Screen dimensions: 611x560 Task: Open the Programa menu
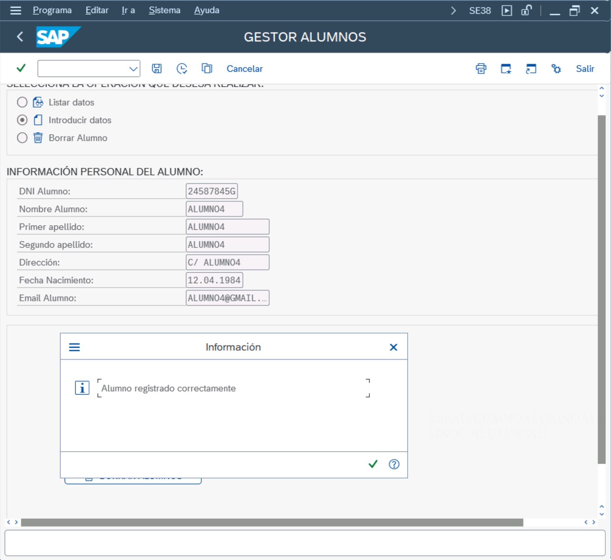coord(52,10)
